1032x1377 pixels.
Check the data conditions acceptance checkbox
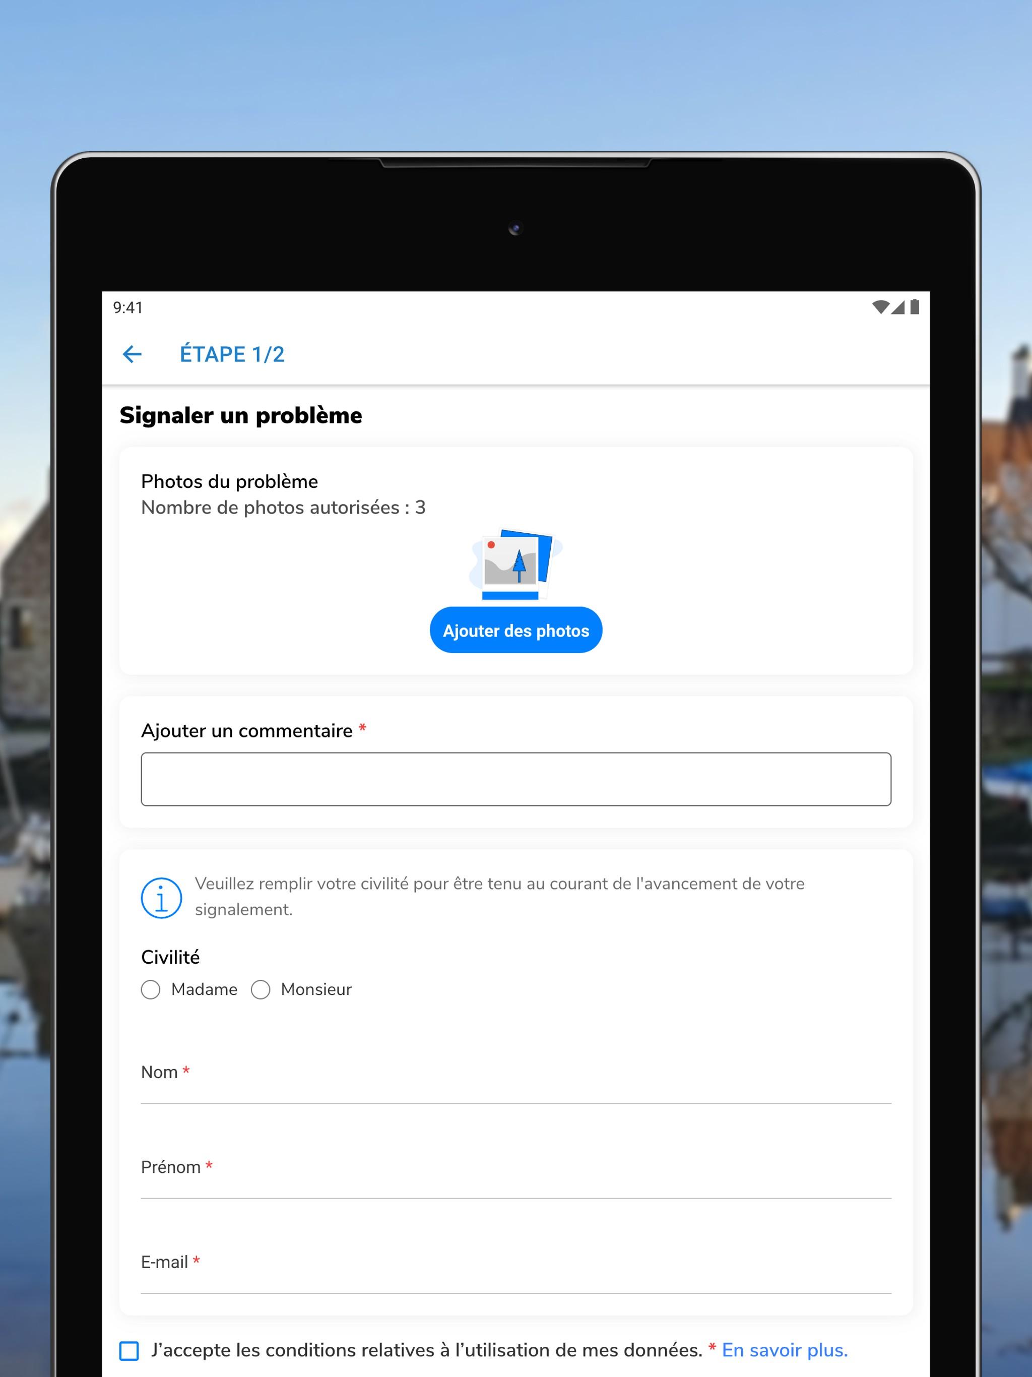[129, 1351]
